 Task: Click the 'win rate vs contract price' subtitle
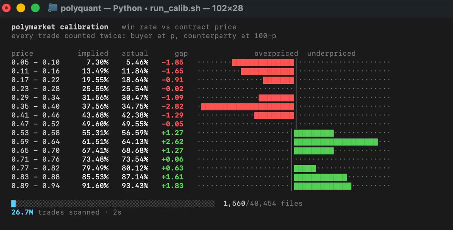(179, 27)
